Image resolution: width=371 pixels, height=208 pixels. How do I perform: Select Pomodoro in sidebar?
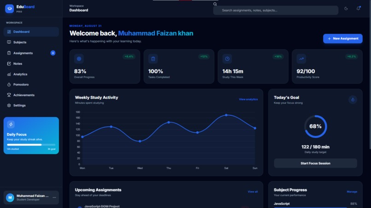click(31, 84)
